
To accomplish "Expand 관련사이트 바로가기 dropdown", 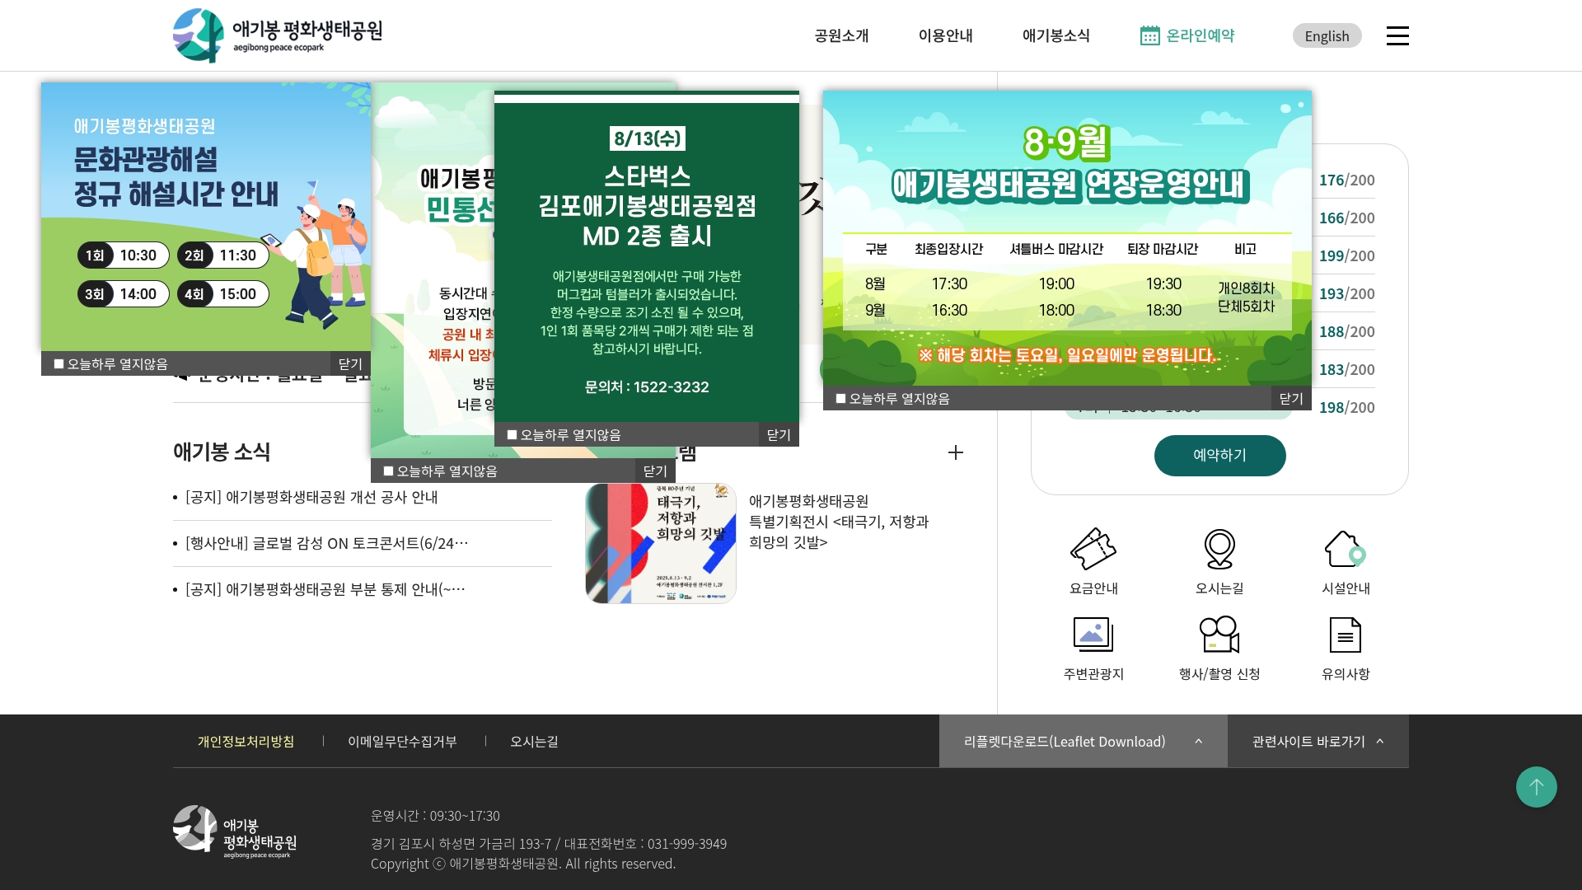I will tap(1318, 741).
